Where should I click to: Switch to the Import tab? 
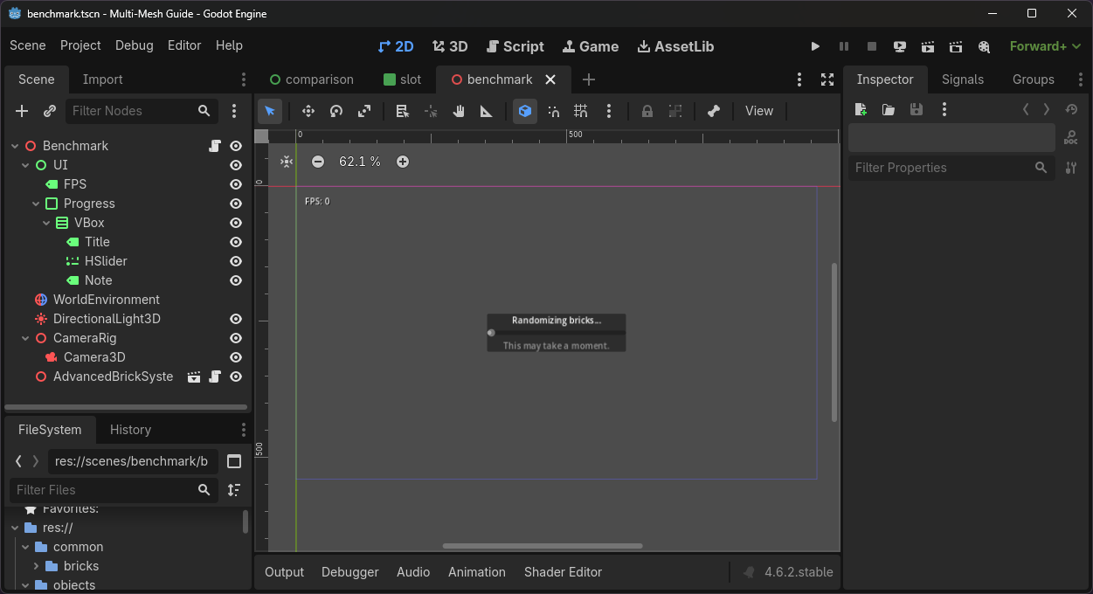pos(102,79)
